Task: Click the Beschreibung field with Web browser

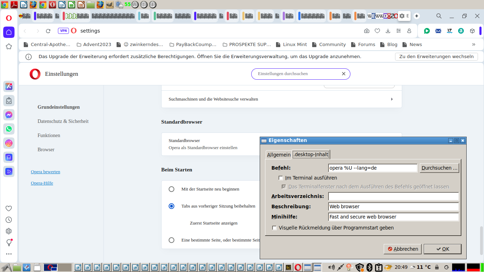Action: 394,206
